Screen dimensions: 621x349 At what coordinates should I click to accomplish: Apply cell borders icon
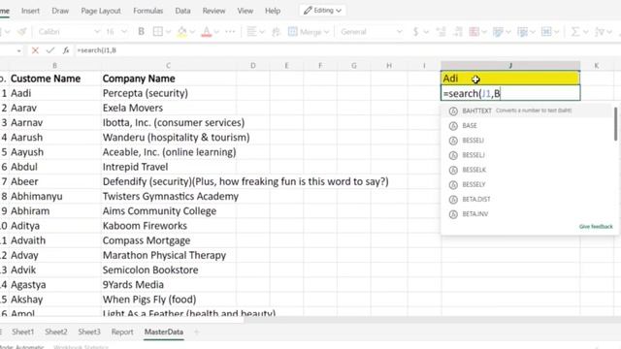(x=157, y=32)
